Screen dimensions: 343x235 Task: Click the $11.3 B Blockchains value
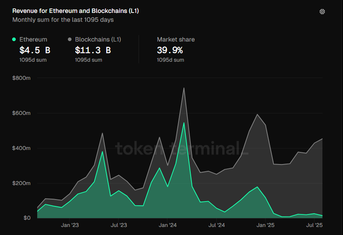click(x=93, y=50)
